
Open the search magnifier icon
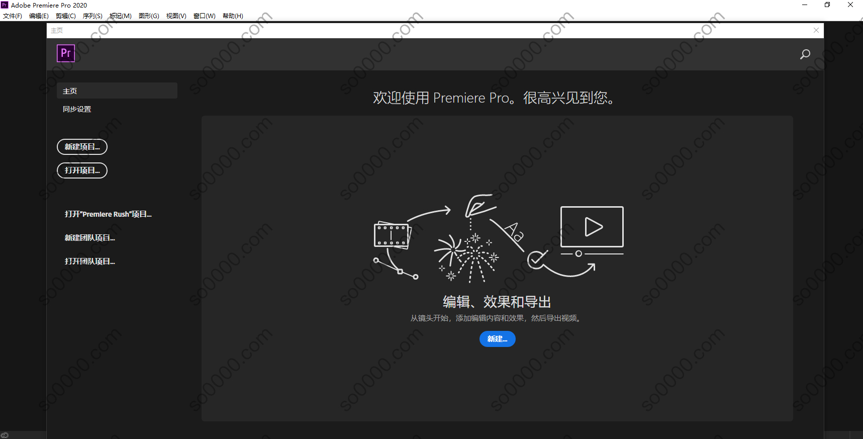click(805, 54)
